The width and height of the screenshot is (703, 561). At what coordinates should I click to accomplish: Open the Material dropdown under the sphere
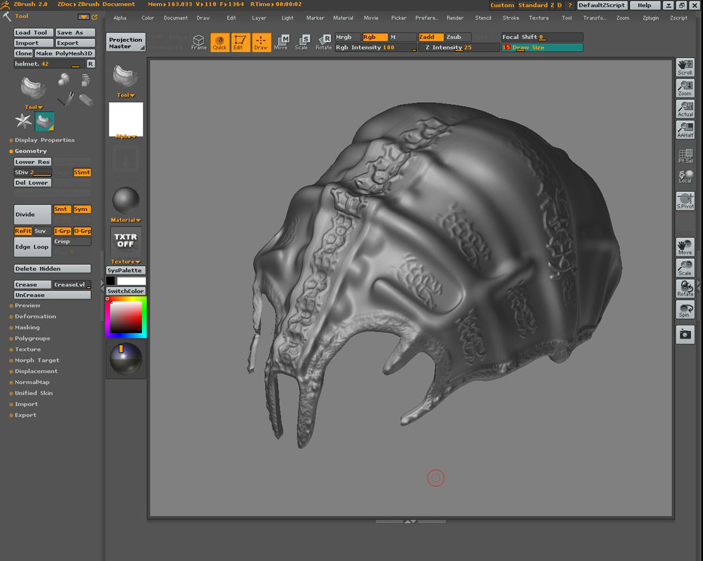tap(125, 220)
